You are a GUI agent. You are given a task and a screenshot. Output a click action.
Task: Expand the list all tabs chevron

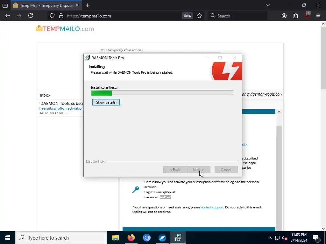pos(268,5)
